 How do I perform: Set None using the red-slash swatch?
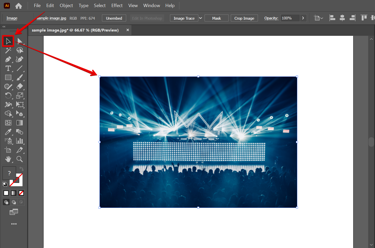coord(21,193)
